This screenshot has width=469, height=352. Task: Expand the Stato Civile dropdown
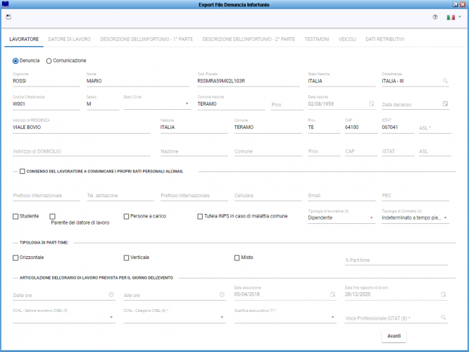pyautogui.click(x=187, y=104)
